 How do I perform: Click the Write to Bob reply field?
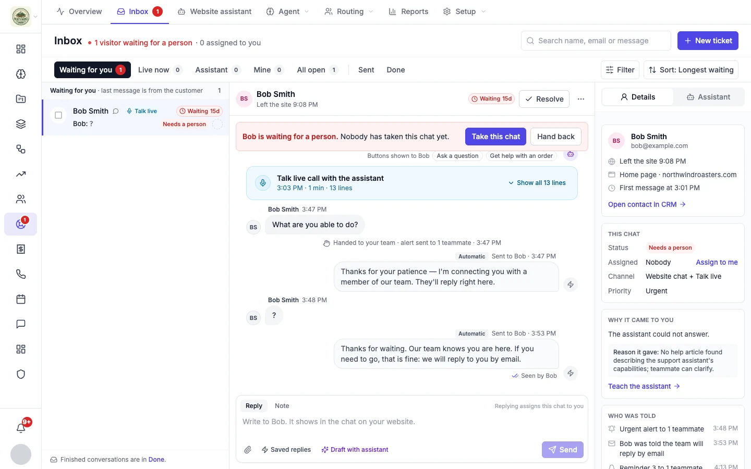(x=411, y=422)
